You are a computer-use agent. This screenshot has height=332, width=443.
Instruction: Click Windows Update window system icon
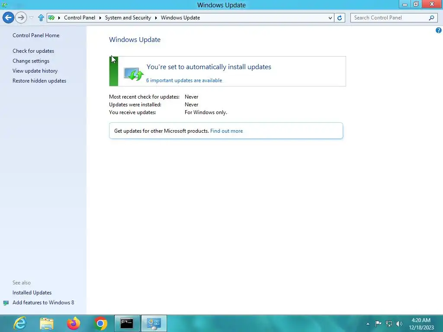[4, 5]
